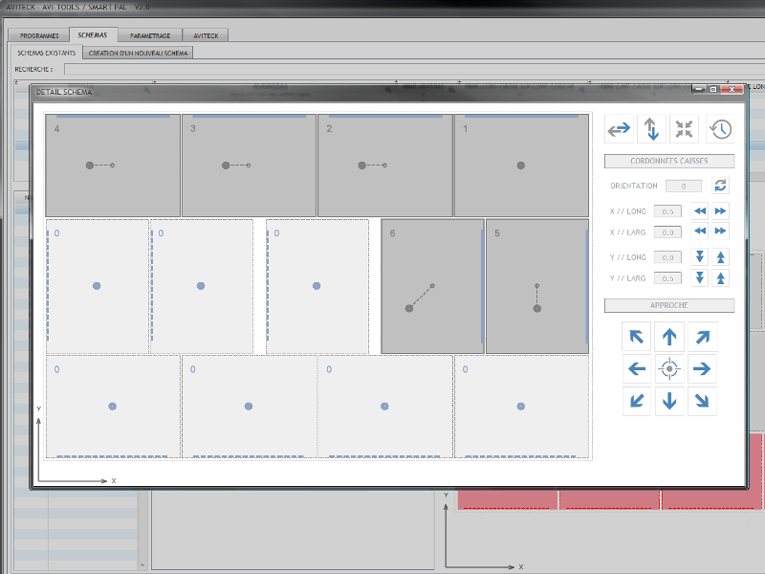The height and width of the screenshot is (574, 765).
Task: Decrease X // LARG with rewind arrows
Action: click(x=700, y=232)
